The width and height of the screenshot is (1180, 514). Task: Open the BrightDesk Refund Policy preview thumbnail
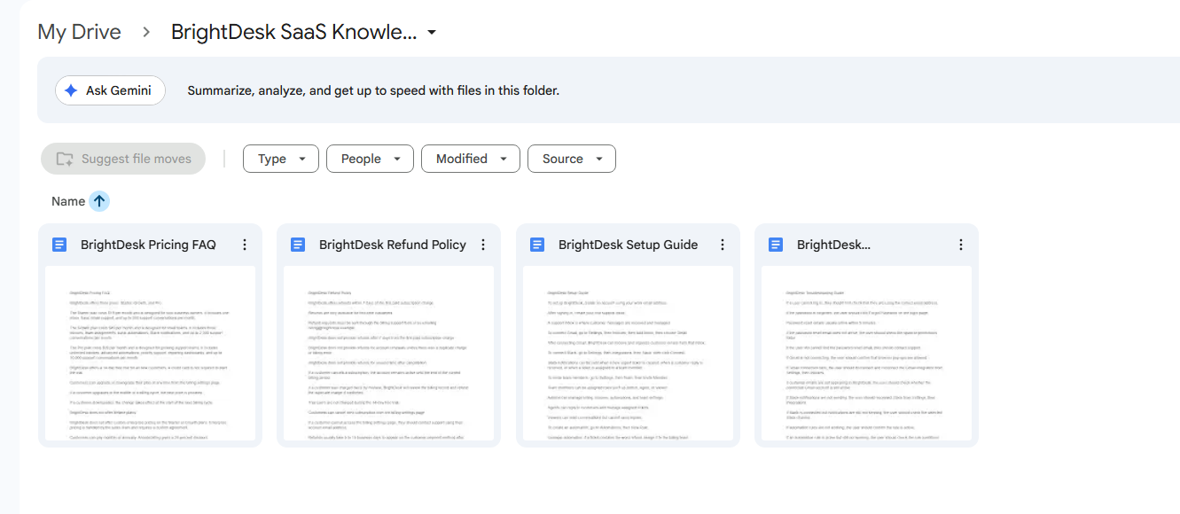(388, 354)
